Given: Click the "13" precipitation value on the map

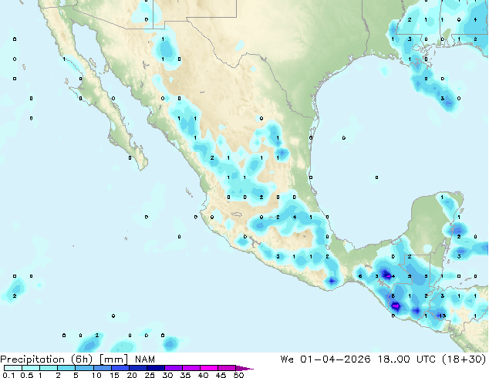Looking at the screenshot, I should click(x=442, y=316).
